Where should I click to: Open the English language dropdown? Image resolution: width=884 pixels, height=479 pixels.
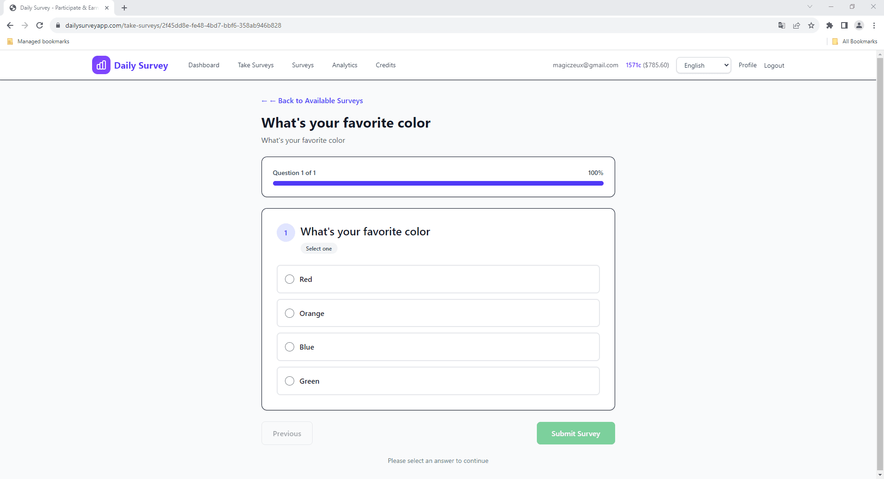pos(703,65)
